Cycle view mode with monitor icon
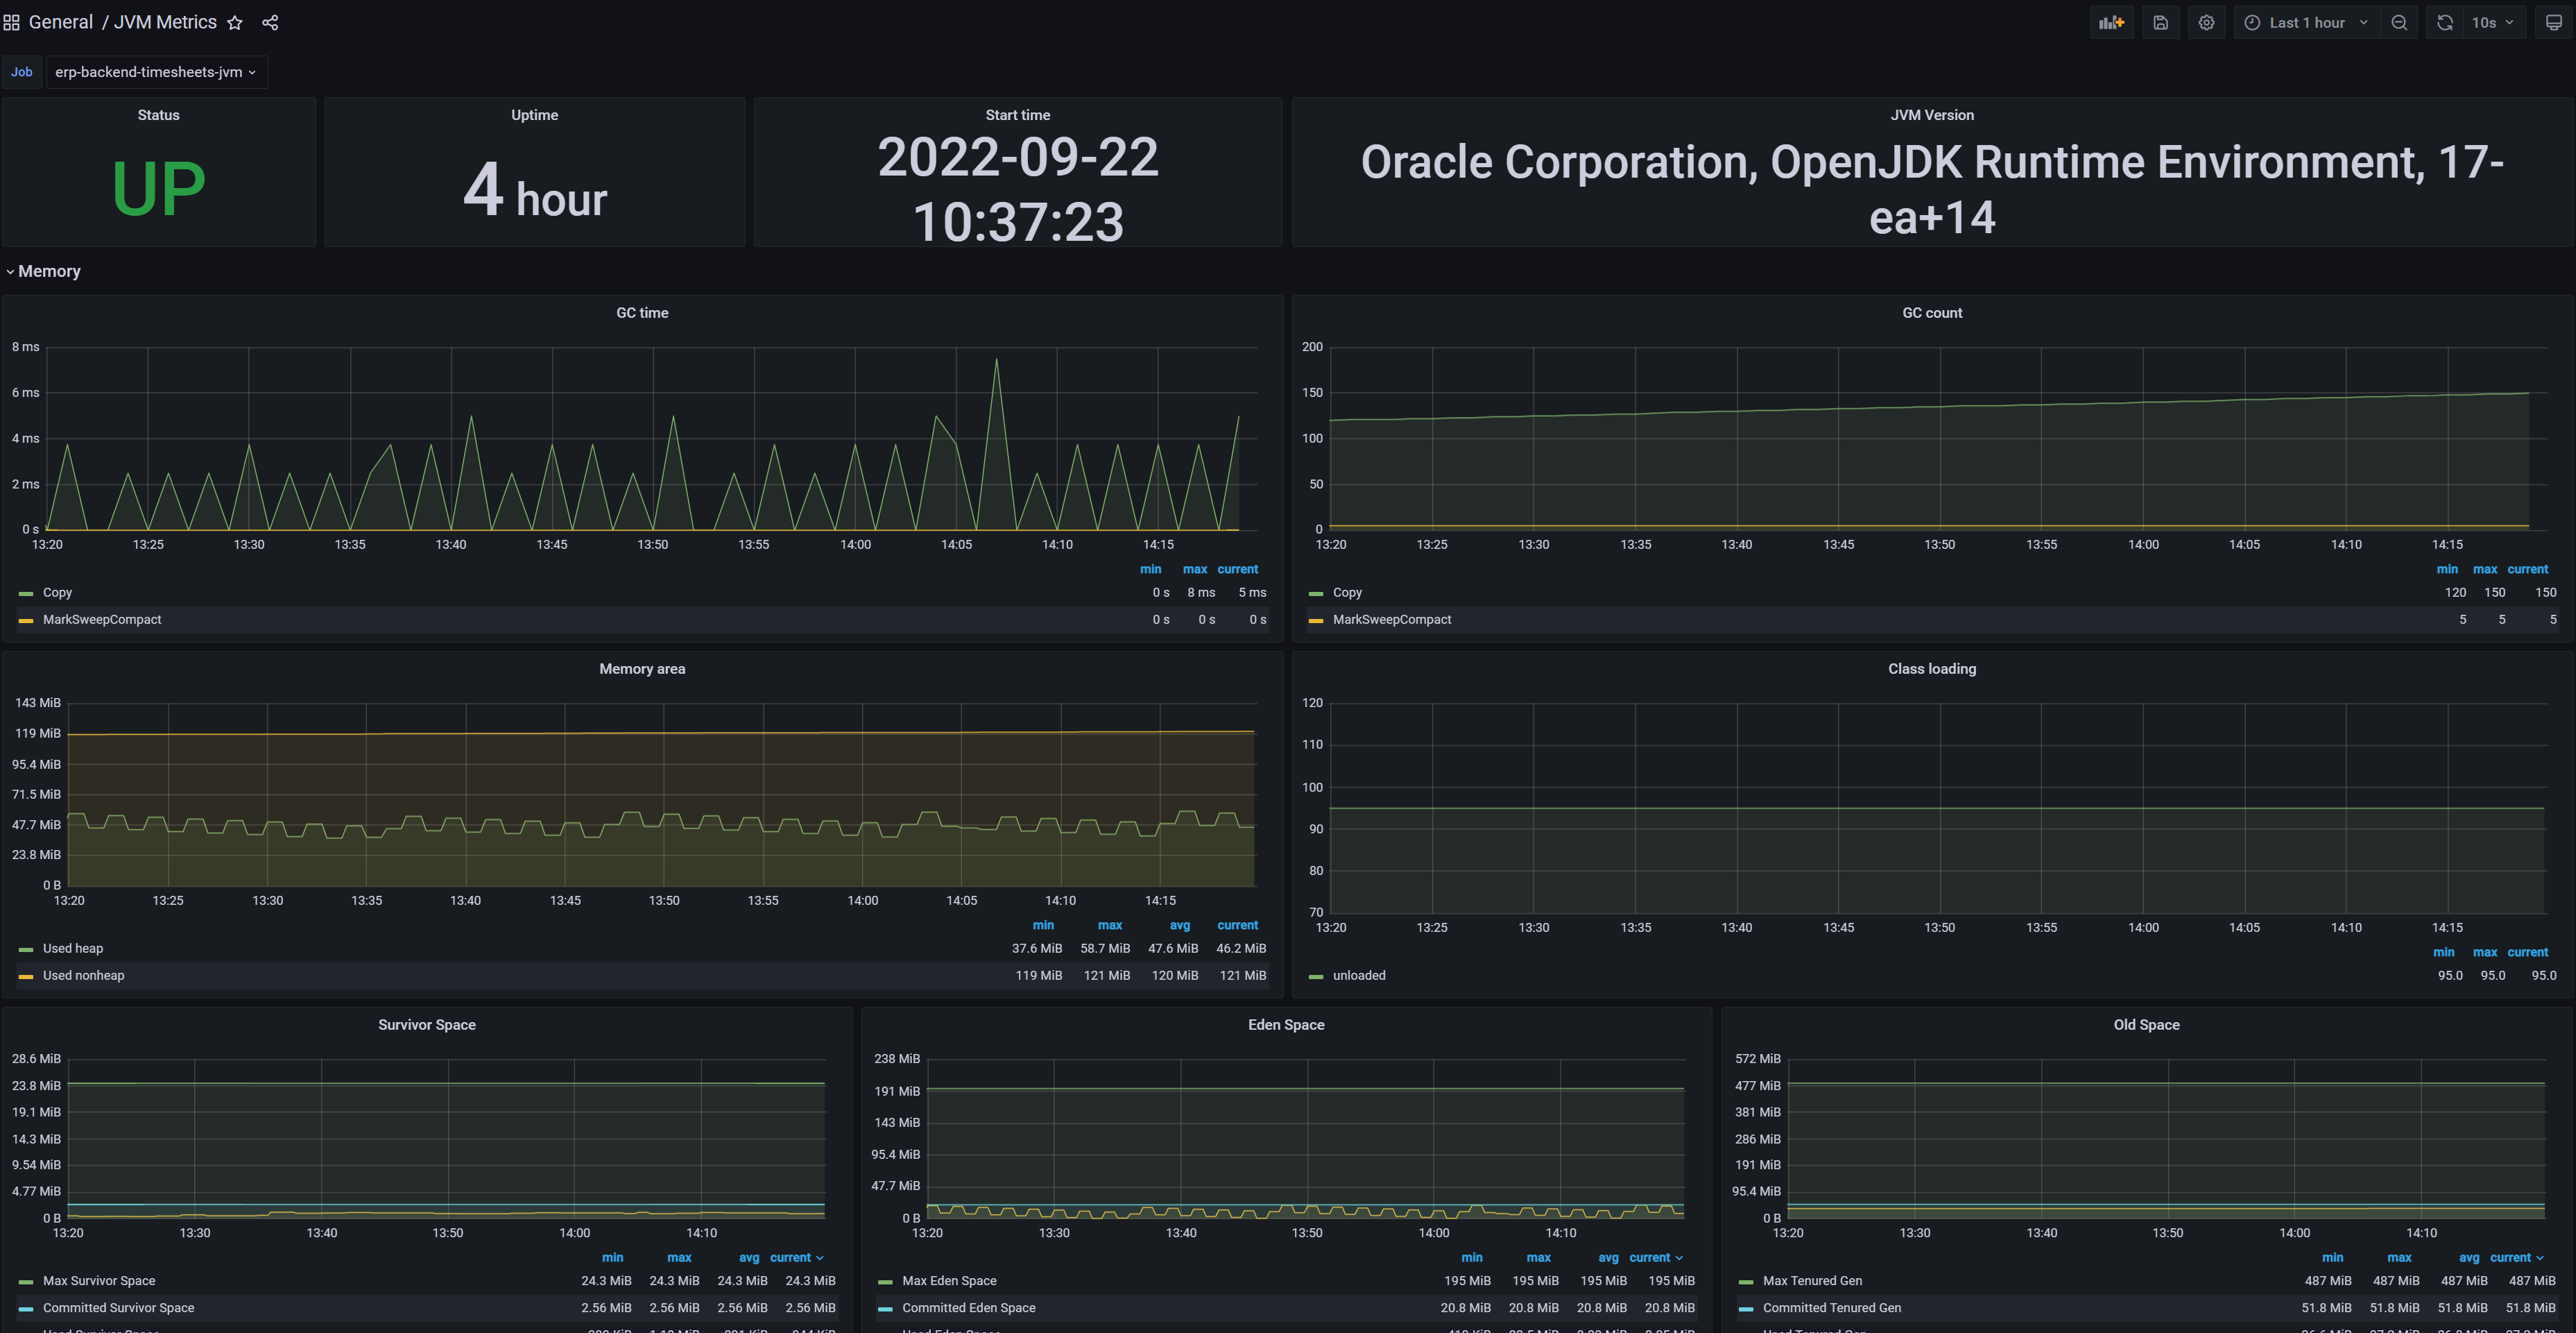 point(2553,23)
